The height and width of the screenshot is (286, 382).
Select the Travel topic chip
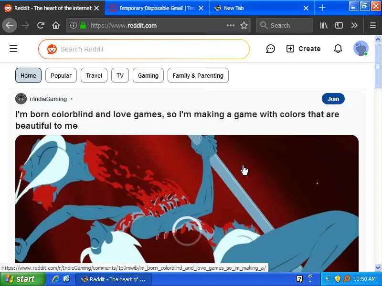(94, 75)
